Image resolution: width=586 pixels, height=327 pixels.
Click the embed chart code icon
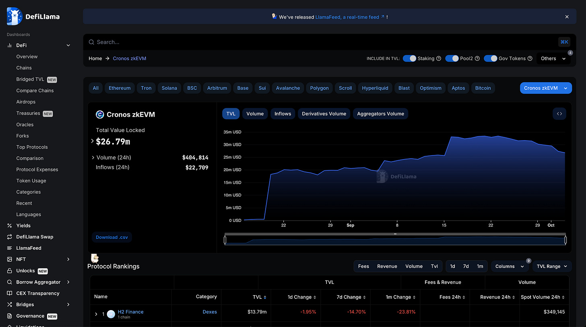point(559,114)
